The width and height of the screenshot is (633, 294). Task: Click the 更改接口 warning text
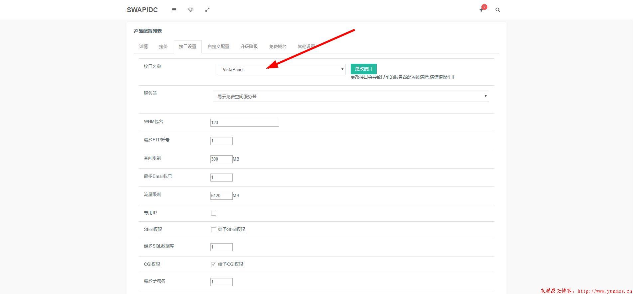(x=402, y=77)
